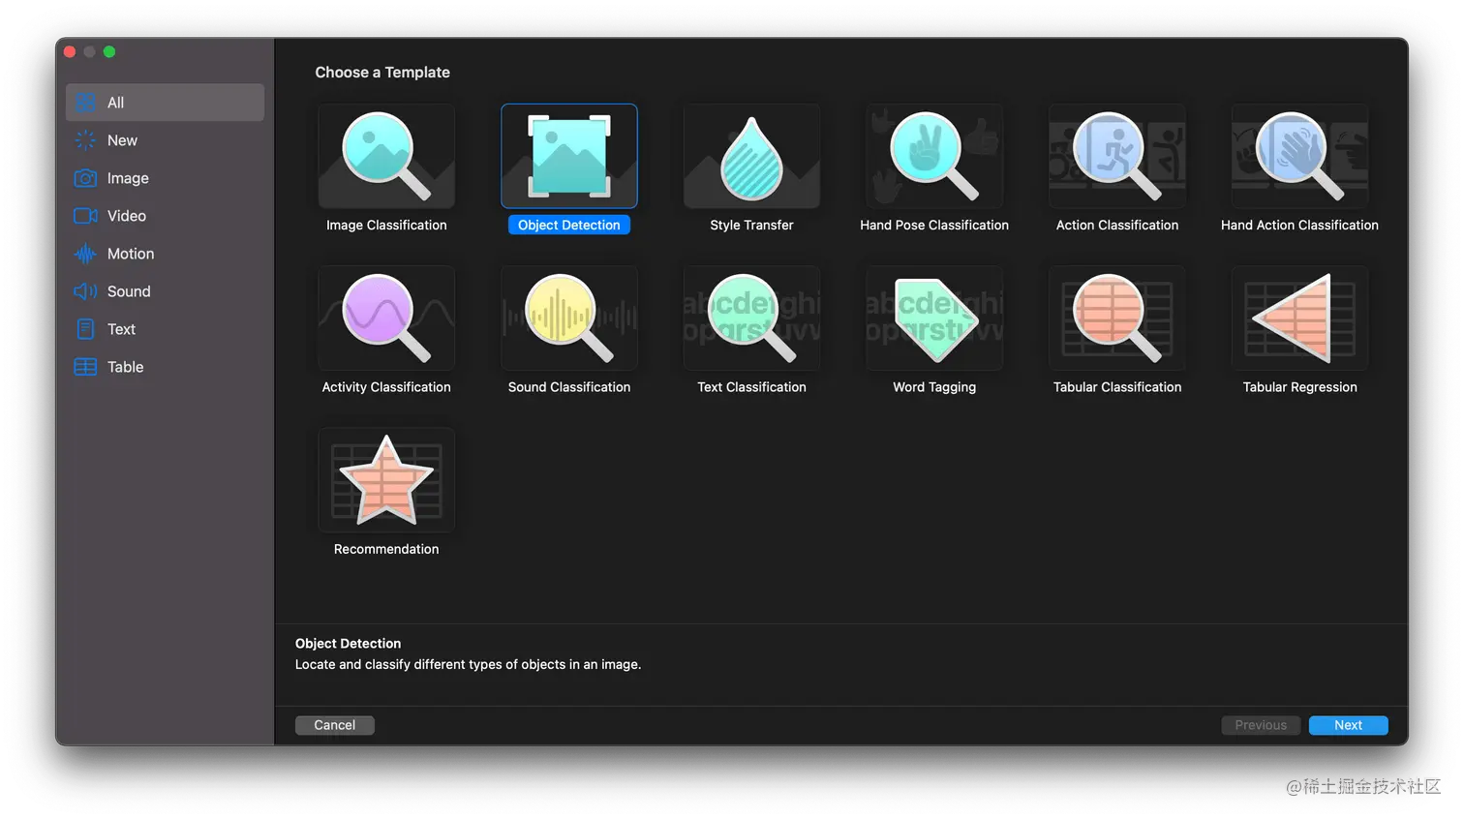Select the Object Detection template
This screenshot has width=1464, height=819.
coord(568,156)
